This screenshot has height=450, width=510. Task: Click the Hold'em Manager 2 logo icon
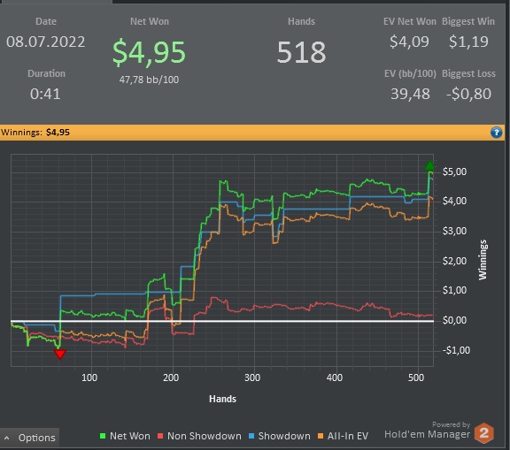(x=484, y=433)
